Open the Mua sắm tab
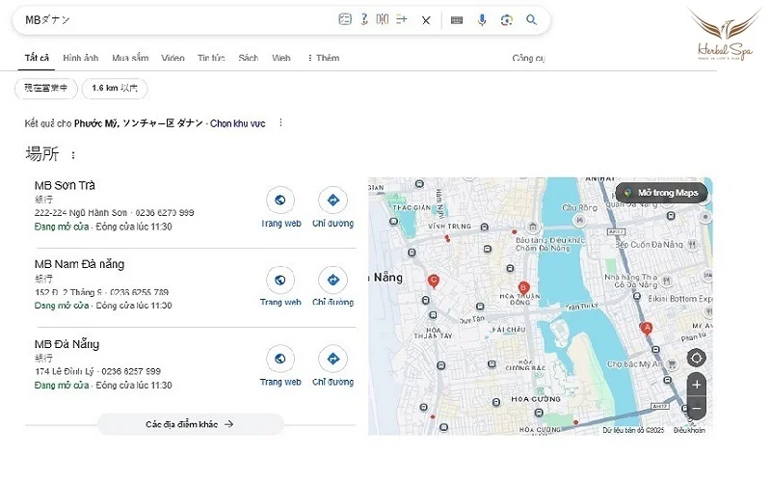This screenshot has height=482, width=771. tap(130, 58)
